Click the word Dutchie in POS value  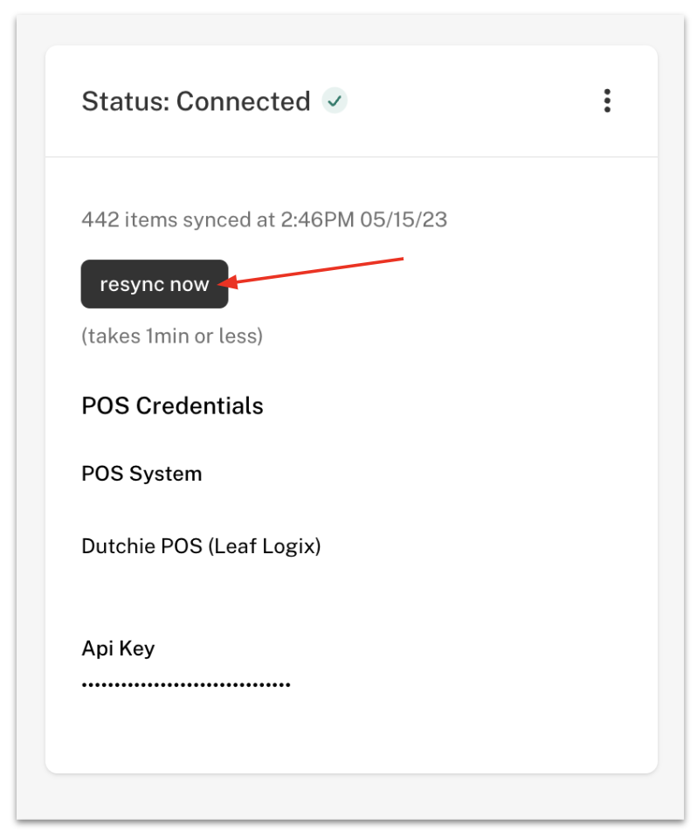(118, 546)
